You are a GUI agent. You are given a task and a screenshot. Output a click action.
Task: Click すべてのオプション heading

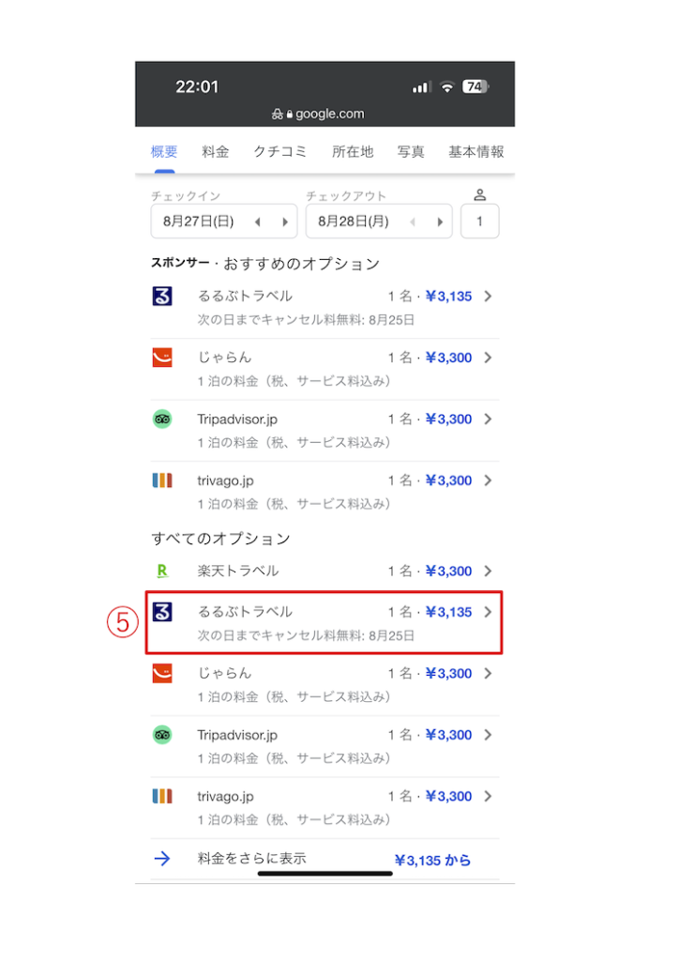coord(221,539)
